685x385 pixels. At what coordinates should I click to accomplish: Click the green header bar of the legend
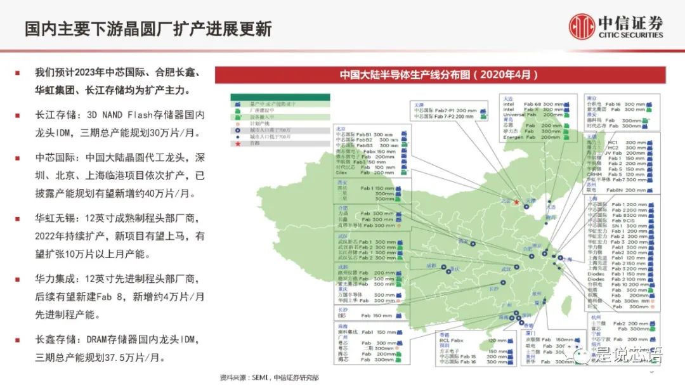click(x=280, y=97)
